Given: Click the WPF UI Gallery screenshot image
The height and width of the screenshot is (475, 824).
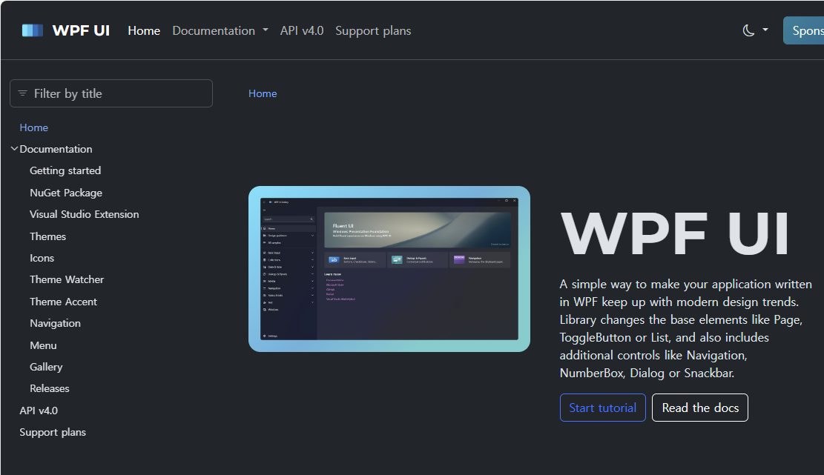Looking at the screenshot, I should coord(389,269).
